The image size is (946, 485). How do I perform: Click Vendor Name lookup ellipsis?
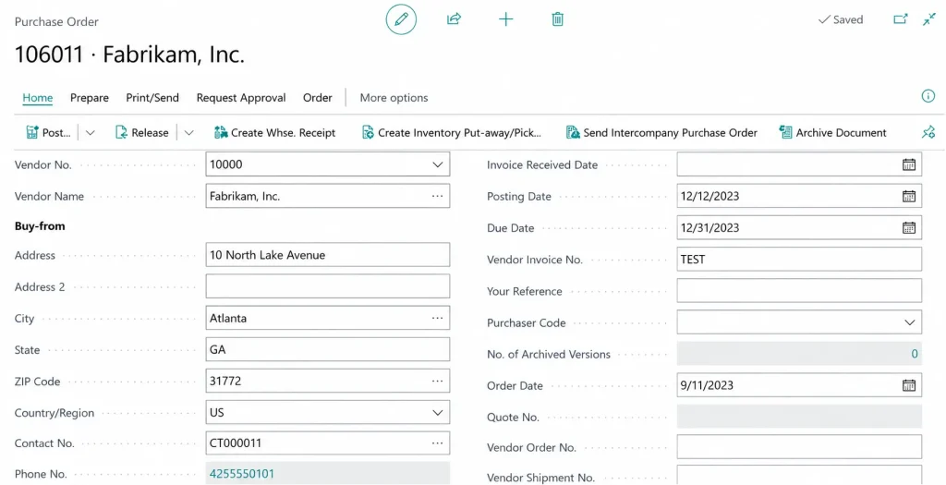point(437,196)
